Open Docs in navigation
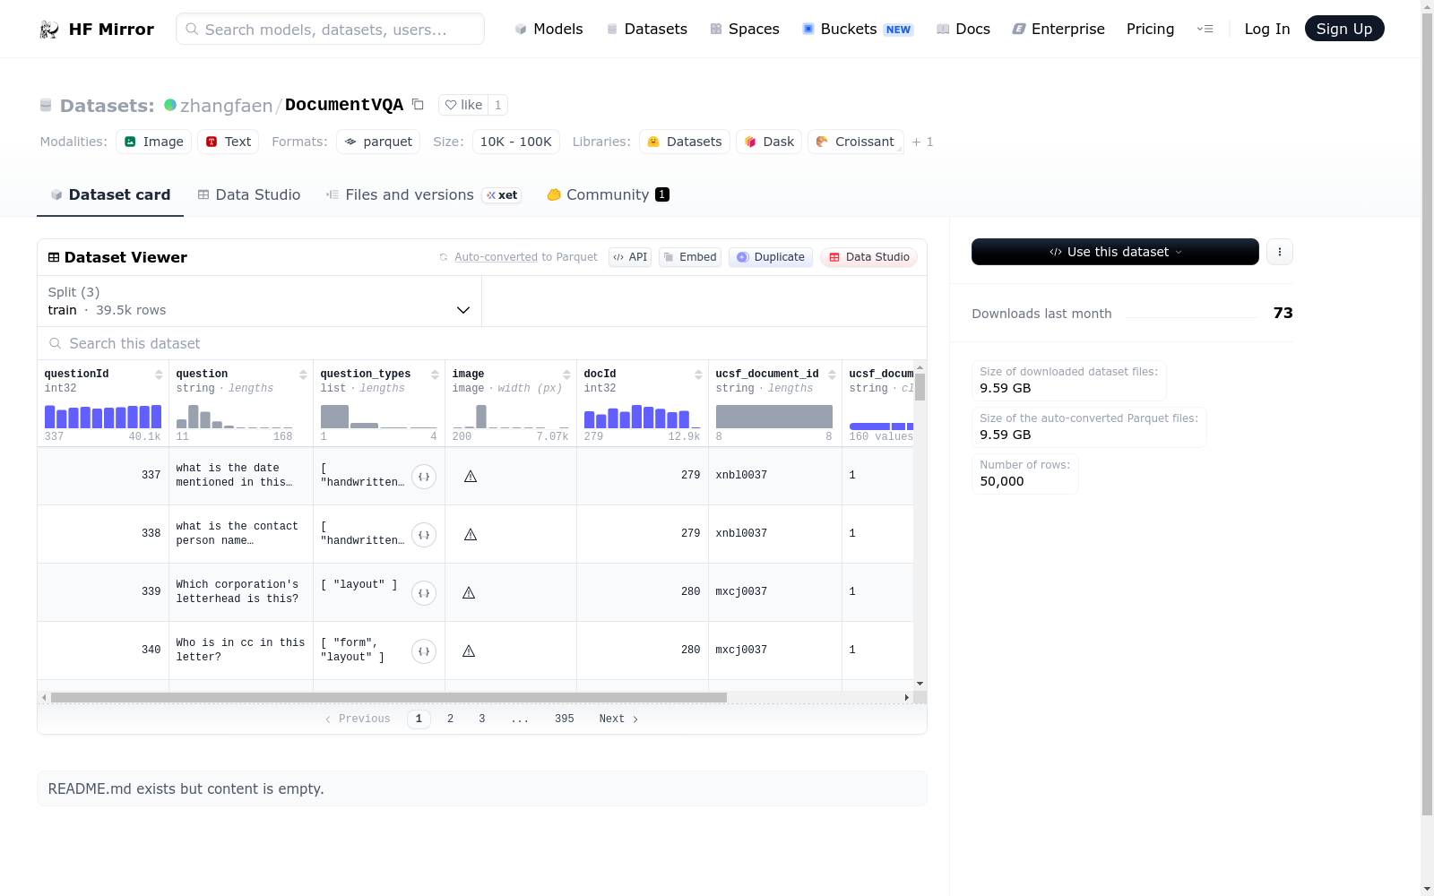 [x=963, y=30]
